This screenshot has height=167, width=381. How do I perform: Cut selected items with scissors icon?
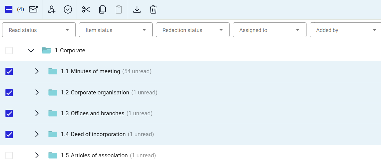(86, 10)
